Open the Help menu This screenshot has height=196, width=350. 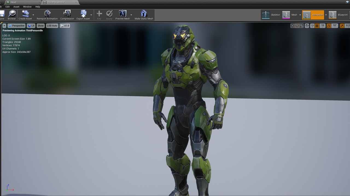coord(38,7)
